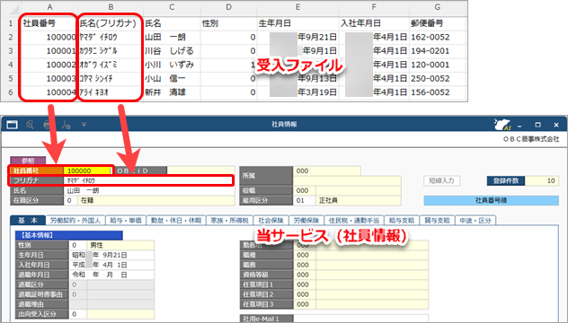Screen dimensions: 568x323
Task: Click the OBCiD input field
Action: pyautogui.click(x=201, y=170)
